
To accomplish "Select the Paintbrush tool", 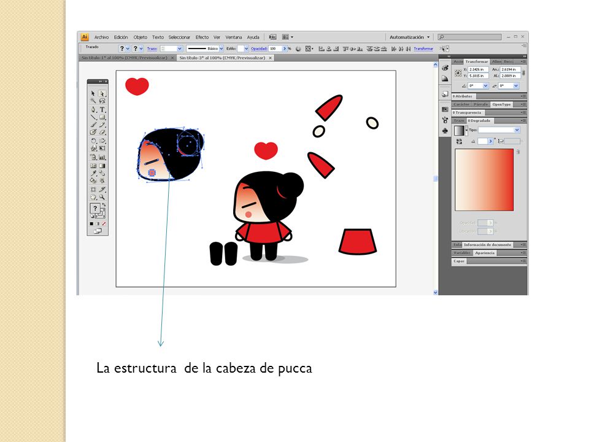I will [x=93, y=125].
